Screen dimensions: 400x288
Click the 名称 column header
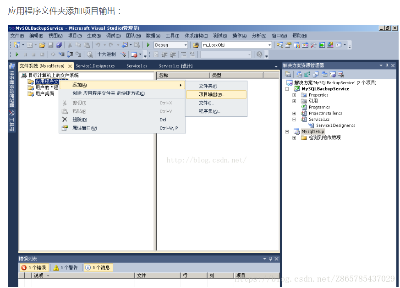coord(183,75)
